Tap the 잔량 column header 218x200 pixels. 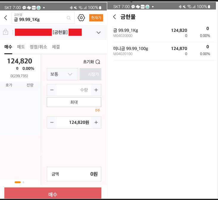tap(30, 85)
